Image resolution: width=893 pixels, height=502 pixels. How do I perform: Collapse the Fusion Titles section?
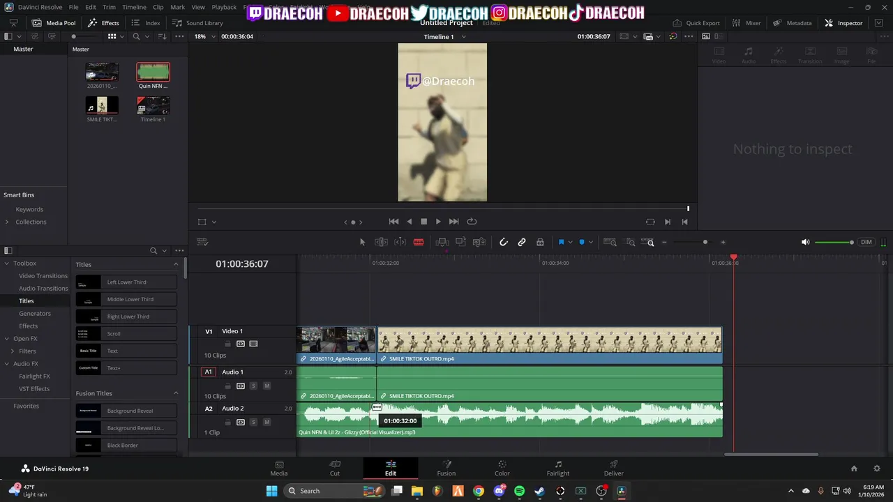[176, 393]
